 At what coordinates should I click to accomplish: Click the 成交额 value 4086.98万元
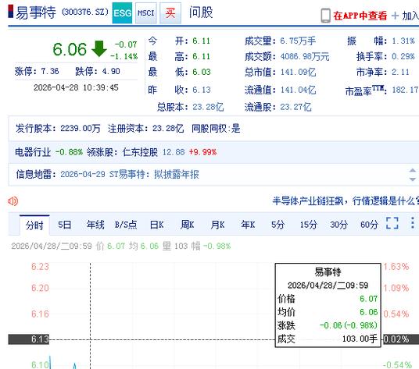pyautogui.click(x=305, y=56)
